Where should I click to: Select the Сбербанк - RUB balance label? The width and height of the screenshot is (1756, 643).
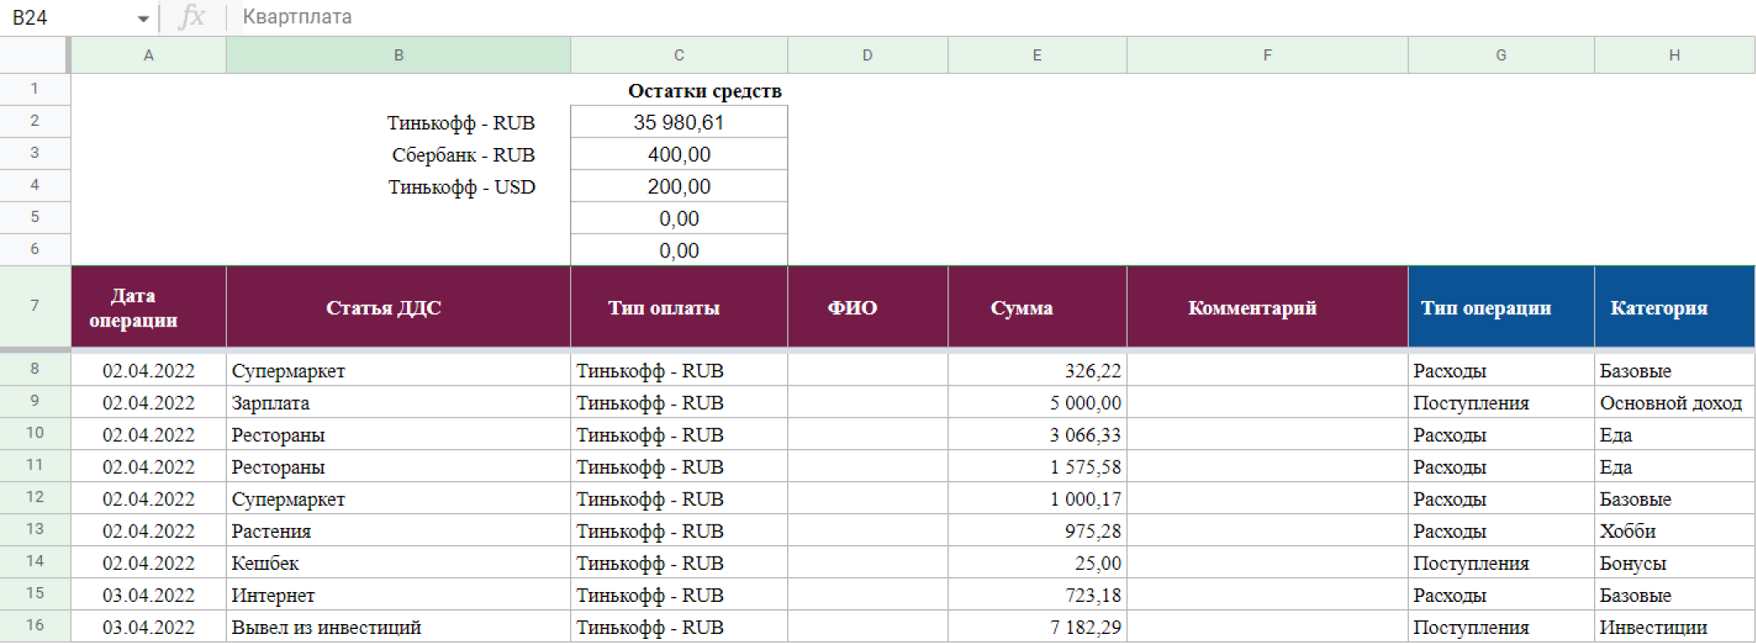[463, 155]
